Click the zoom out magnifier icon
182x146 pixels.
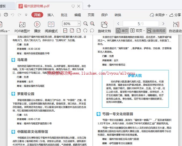(86, 24)
